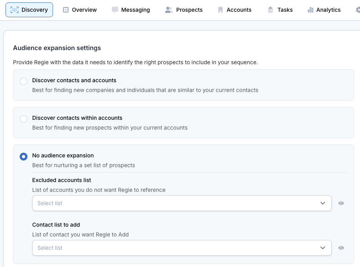Switch to the Prospects tab
This screenshot has width=360, height=267.
(184, 9)
